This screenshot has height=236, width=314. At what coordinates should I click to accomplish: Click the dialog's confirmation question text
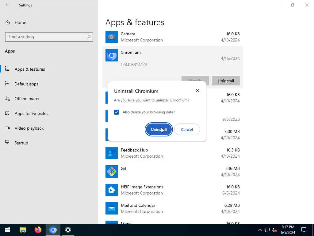click(151, 100)
